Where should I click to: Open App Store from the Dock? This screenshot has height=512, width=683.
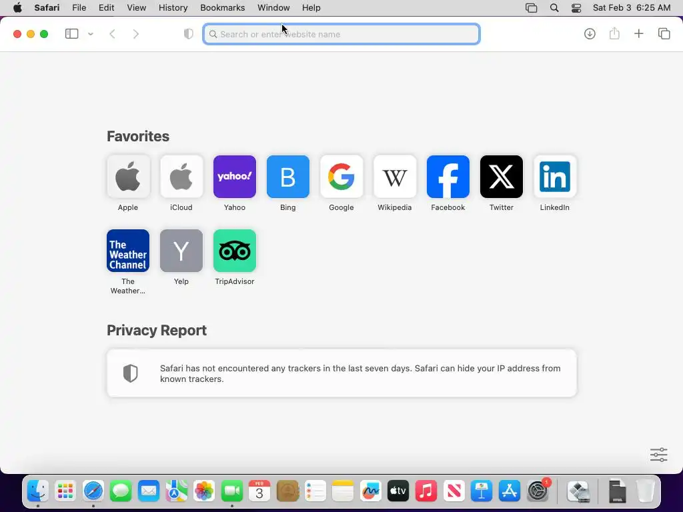[x=509, y=491]
